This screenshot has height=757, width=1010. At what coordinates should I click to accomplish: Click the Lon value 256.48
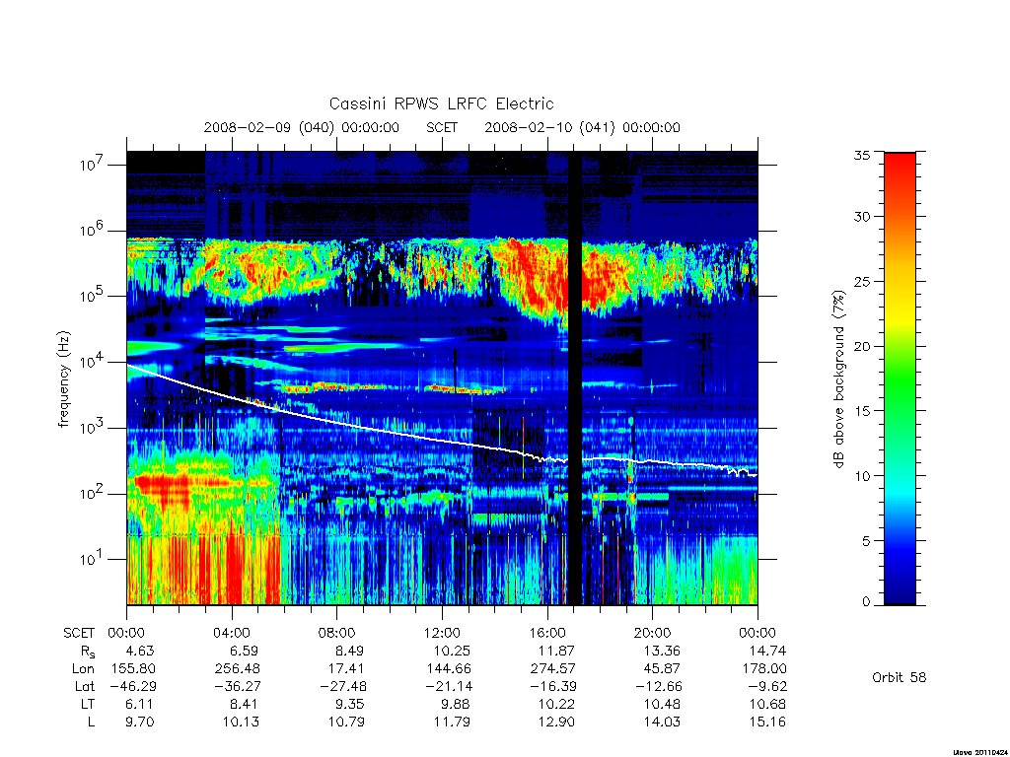[x=239, y=669]
